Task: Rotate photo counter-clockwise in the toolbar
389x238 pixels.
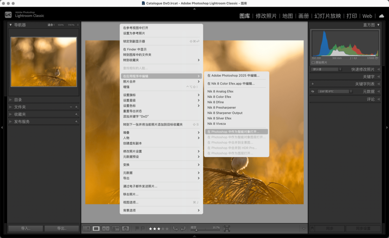Action: [x=176, y=228]
